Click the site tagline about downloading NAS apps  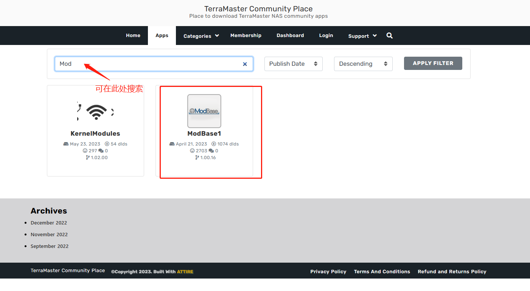coord(258,16)
